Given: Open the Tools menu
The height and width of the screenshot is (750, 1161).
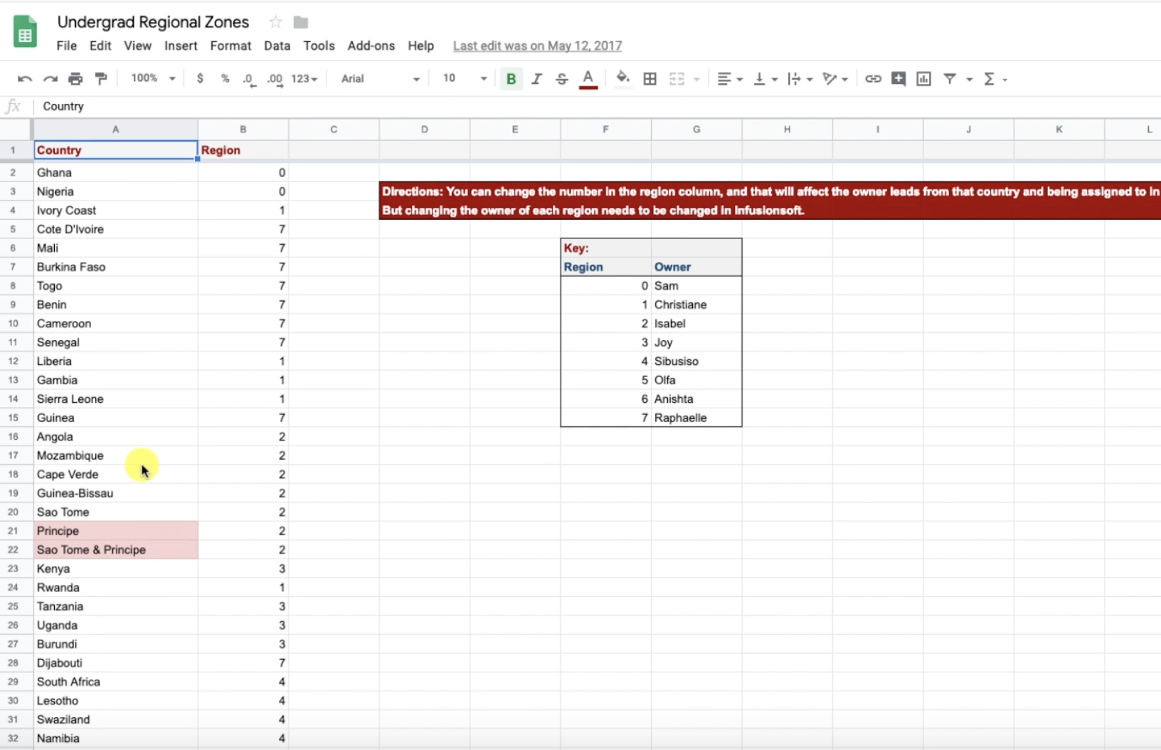Looking at the screenshot, I should [319, 46].
